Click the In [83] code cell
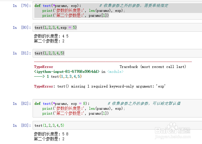The height and width of the screenshot is (144, 202). (x=117, y=125)
